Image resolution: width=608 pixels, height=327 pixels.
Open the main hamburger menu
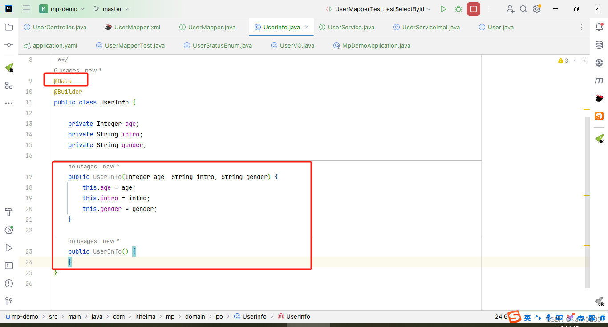26,9
